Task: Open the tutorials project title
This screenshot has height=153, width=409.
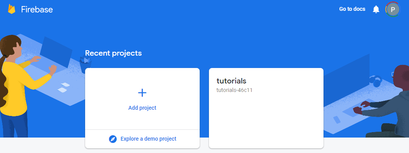Action: pyautogui.click(x=231, y=81)
